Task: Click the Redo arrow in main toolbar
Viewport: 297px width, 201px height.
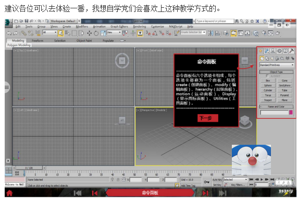Action: pos(16,33)
